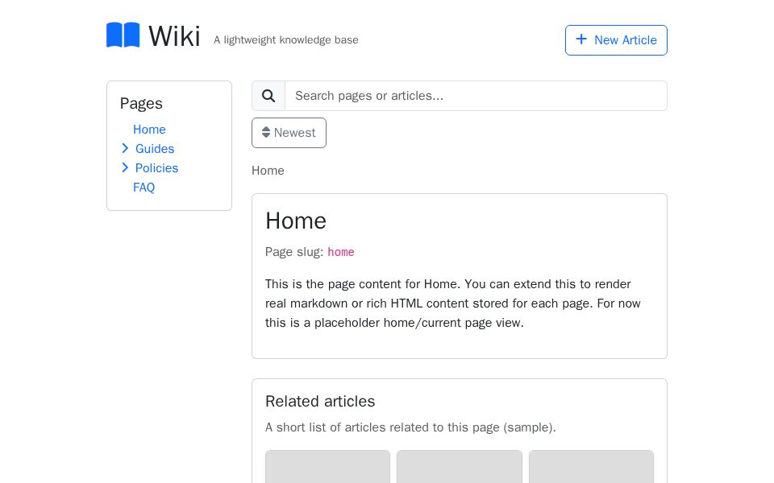The image size is (774, 483).
Task: Click the magnifier search icon
Action: [268, 96]
